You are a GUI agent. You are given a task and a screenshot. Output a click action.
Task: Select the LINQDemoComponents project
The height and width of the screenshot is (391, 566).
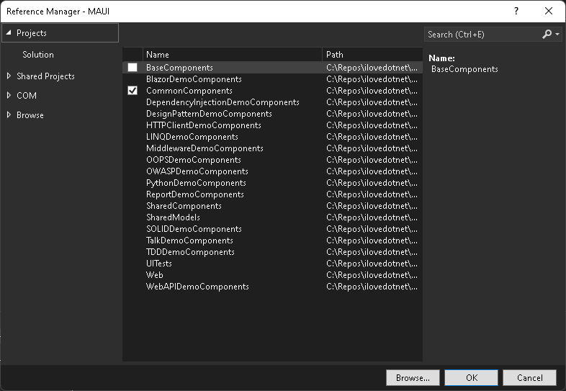coord(192,137)
